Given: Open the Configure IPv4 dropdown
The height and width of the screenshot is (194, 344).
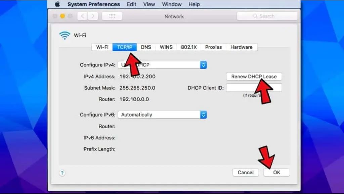Looking at the screenshot, I should click(x=162, y=65).
